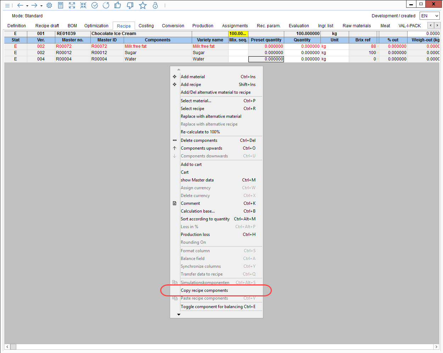Click the expand arrows icon
Viewport: 443px width, 353px height.
72,6
